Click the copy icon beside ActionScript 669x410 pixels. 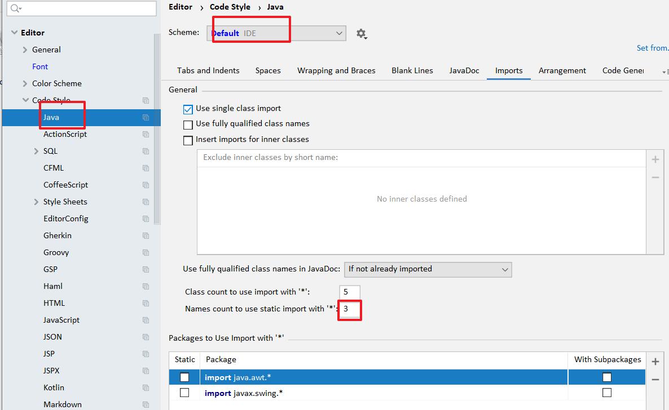pos(146,135)
